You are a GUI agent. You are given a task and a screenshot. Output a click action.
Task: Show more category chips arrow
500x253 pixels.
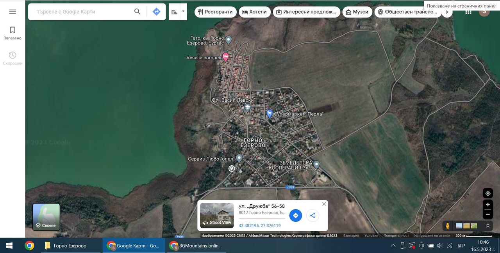(x=447, y=12)
